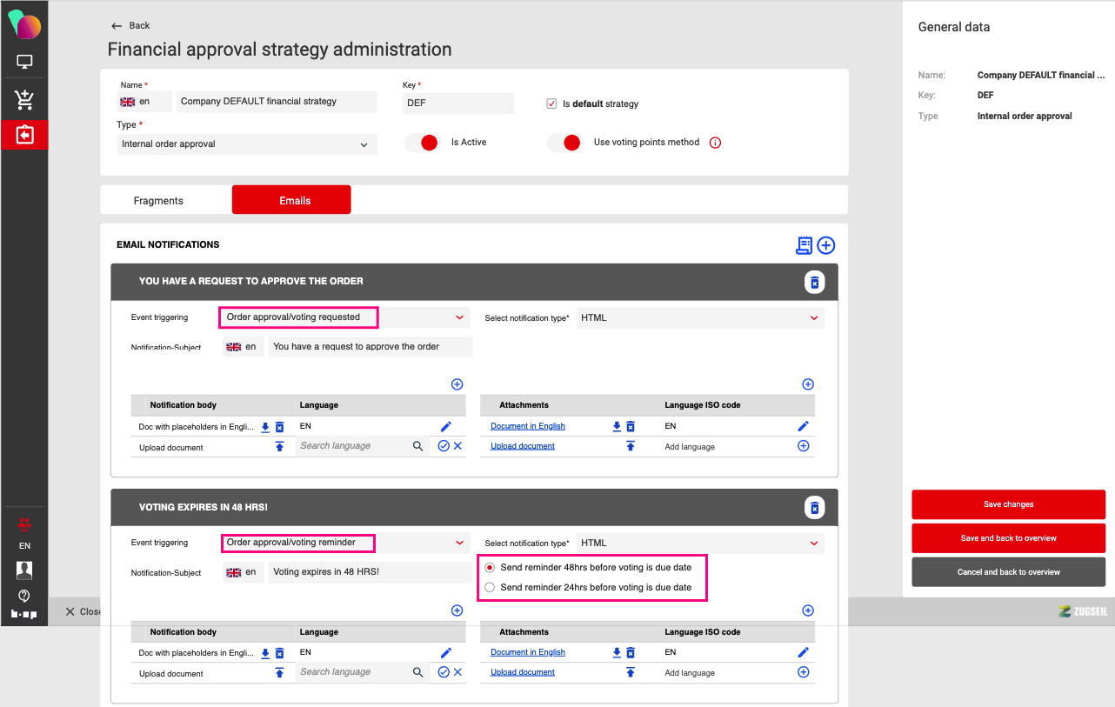
Task: Click the add email notification plus icon
Action: pyautogui.click(x=825, y=245)
